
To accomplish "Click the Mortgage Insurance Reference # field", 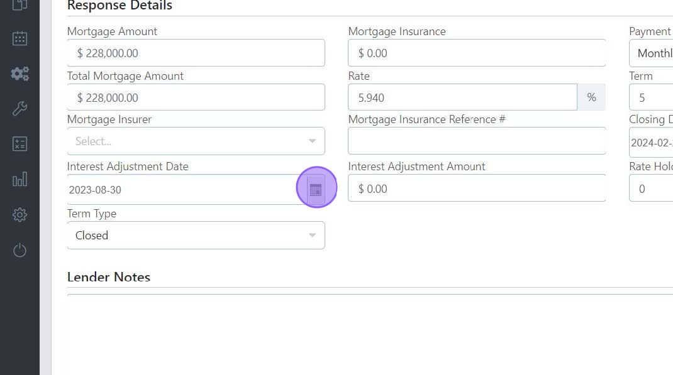I will point(476,141).
